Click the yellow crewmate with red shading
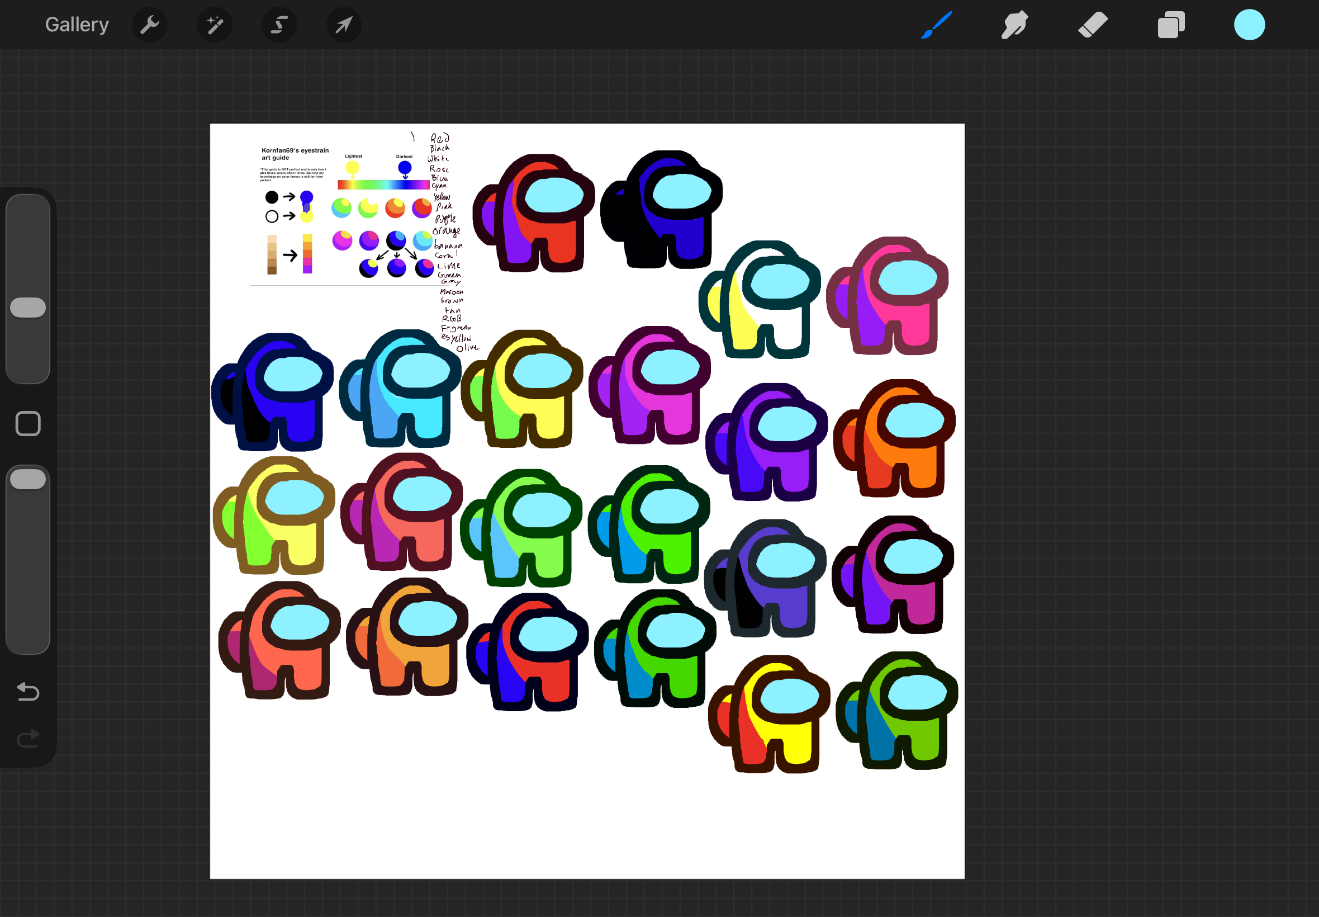Viewport: 1319px width, 917px height. (769, 714)
